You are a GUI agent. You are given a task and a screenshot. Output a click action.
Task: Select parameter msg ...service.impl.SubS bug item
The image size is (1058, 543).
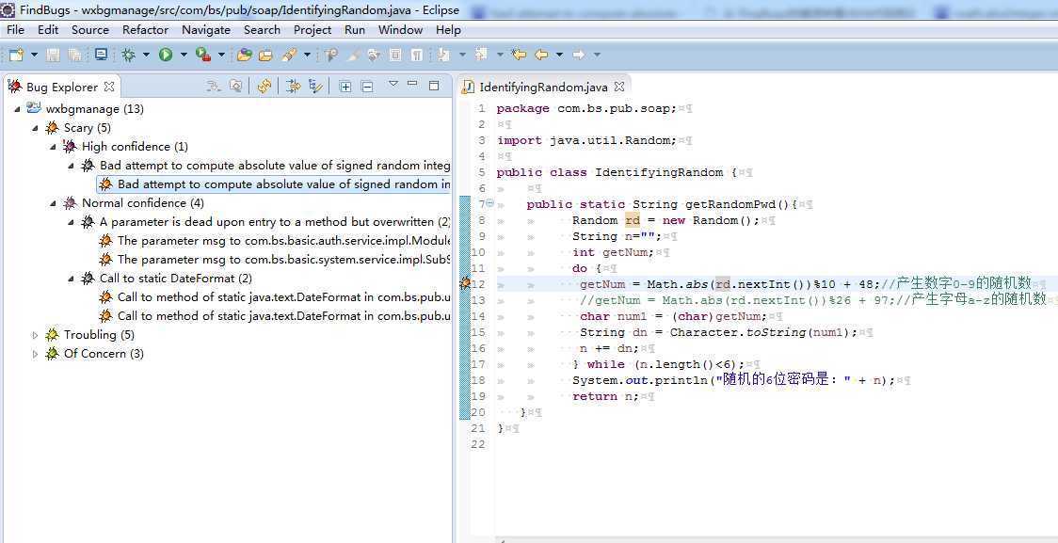tap(275, 259)
